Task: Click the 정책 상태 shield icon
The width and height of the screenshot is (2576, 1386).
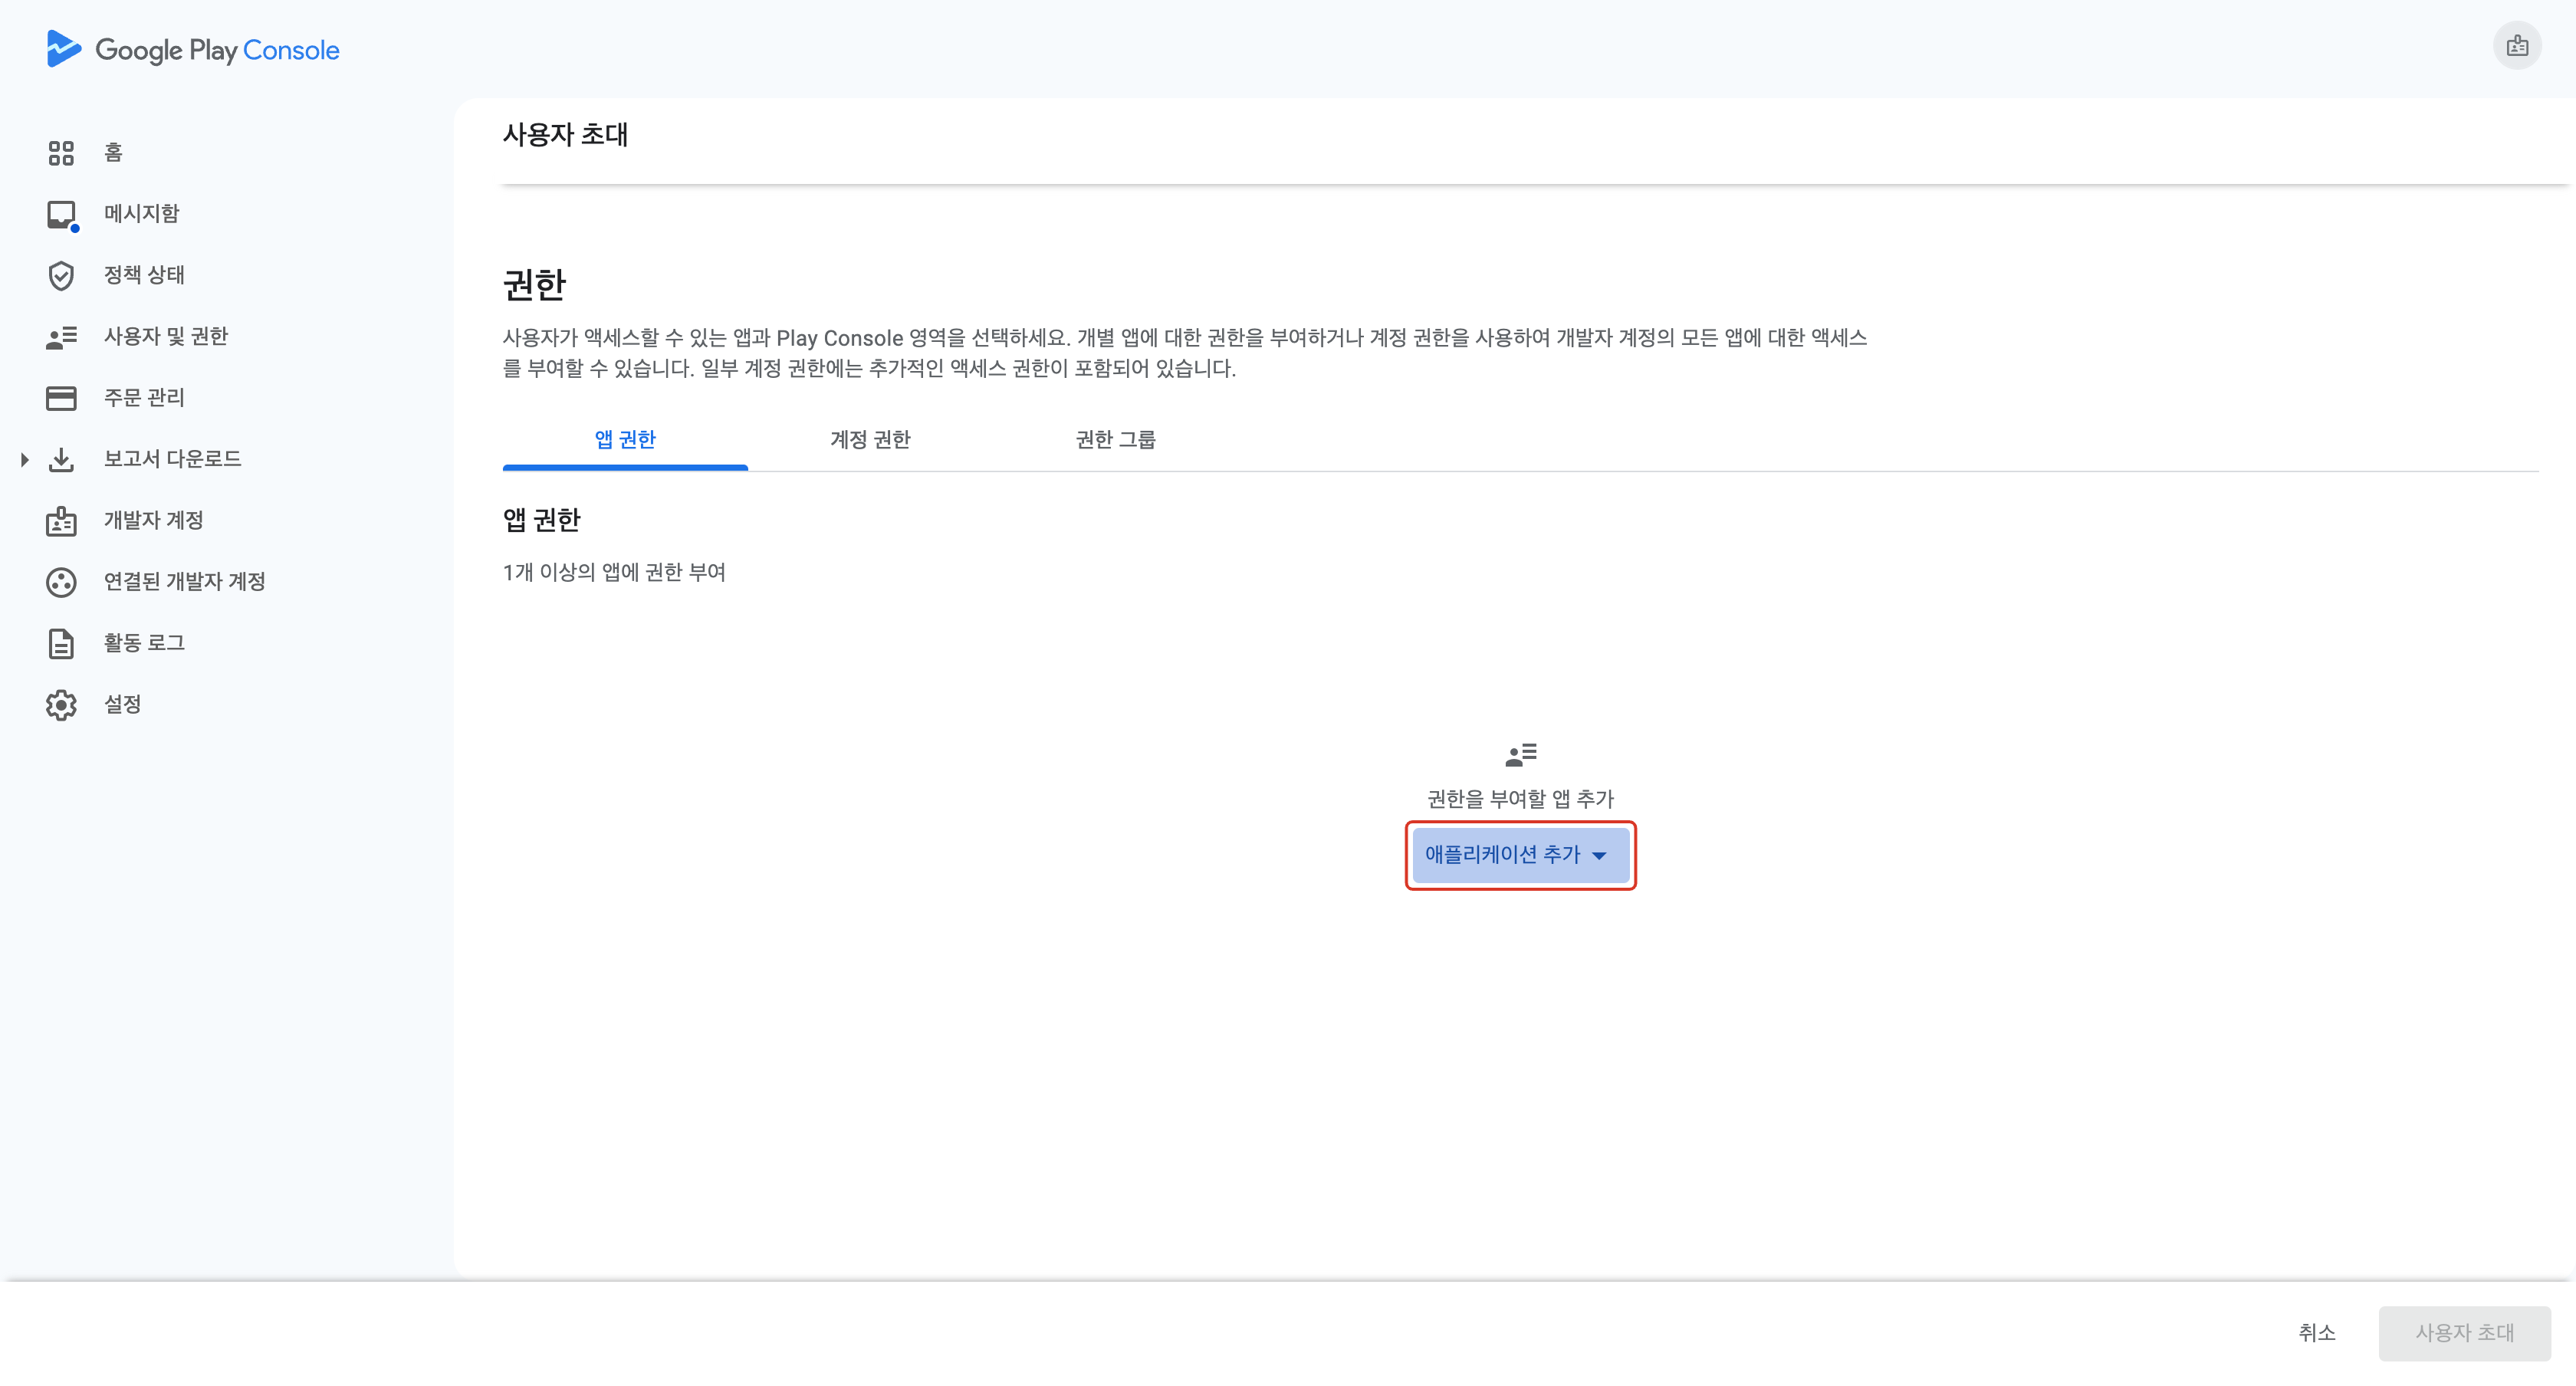Action: [61, 275]
